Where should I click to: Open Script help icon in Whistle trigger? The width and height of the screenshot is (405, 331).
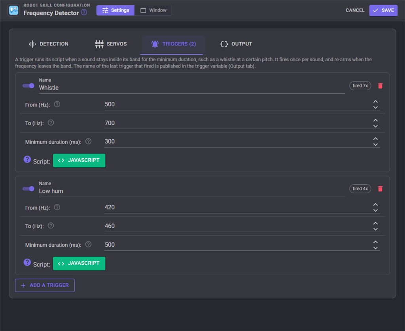click(27, 159)
